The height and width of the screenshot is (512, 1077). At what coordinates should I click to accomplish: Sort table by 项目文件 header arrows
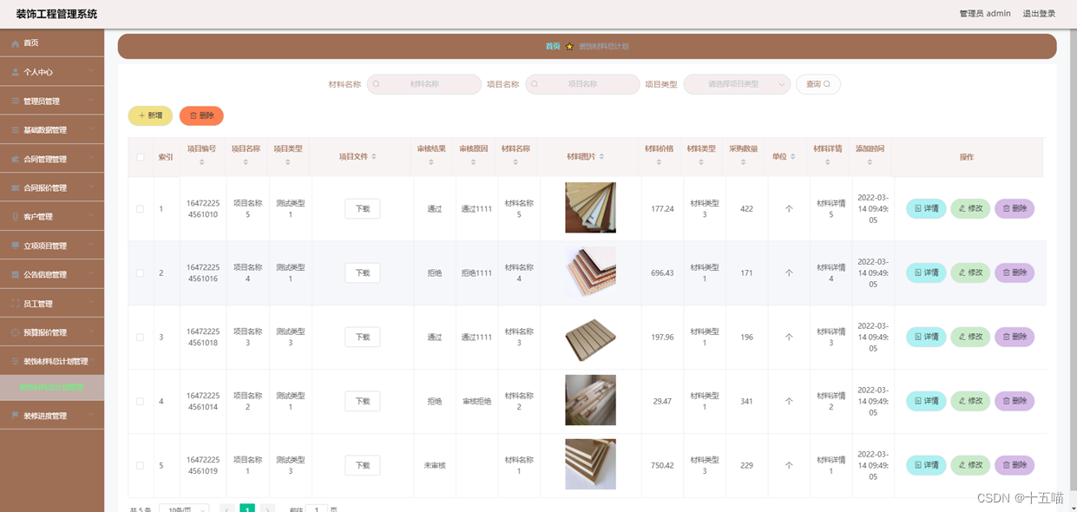click(376, 157)
